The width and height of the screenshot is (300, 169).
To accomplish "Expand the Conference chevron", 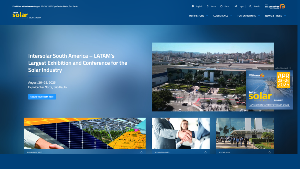I will (231, 16).
